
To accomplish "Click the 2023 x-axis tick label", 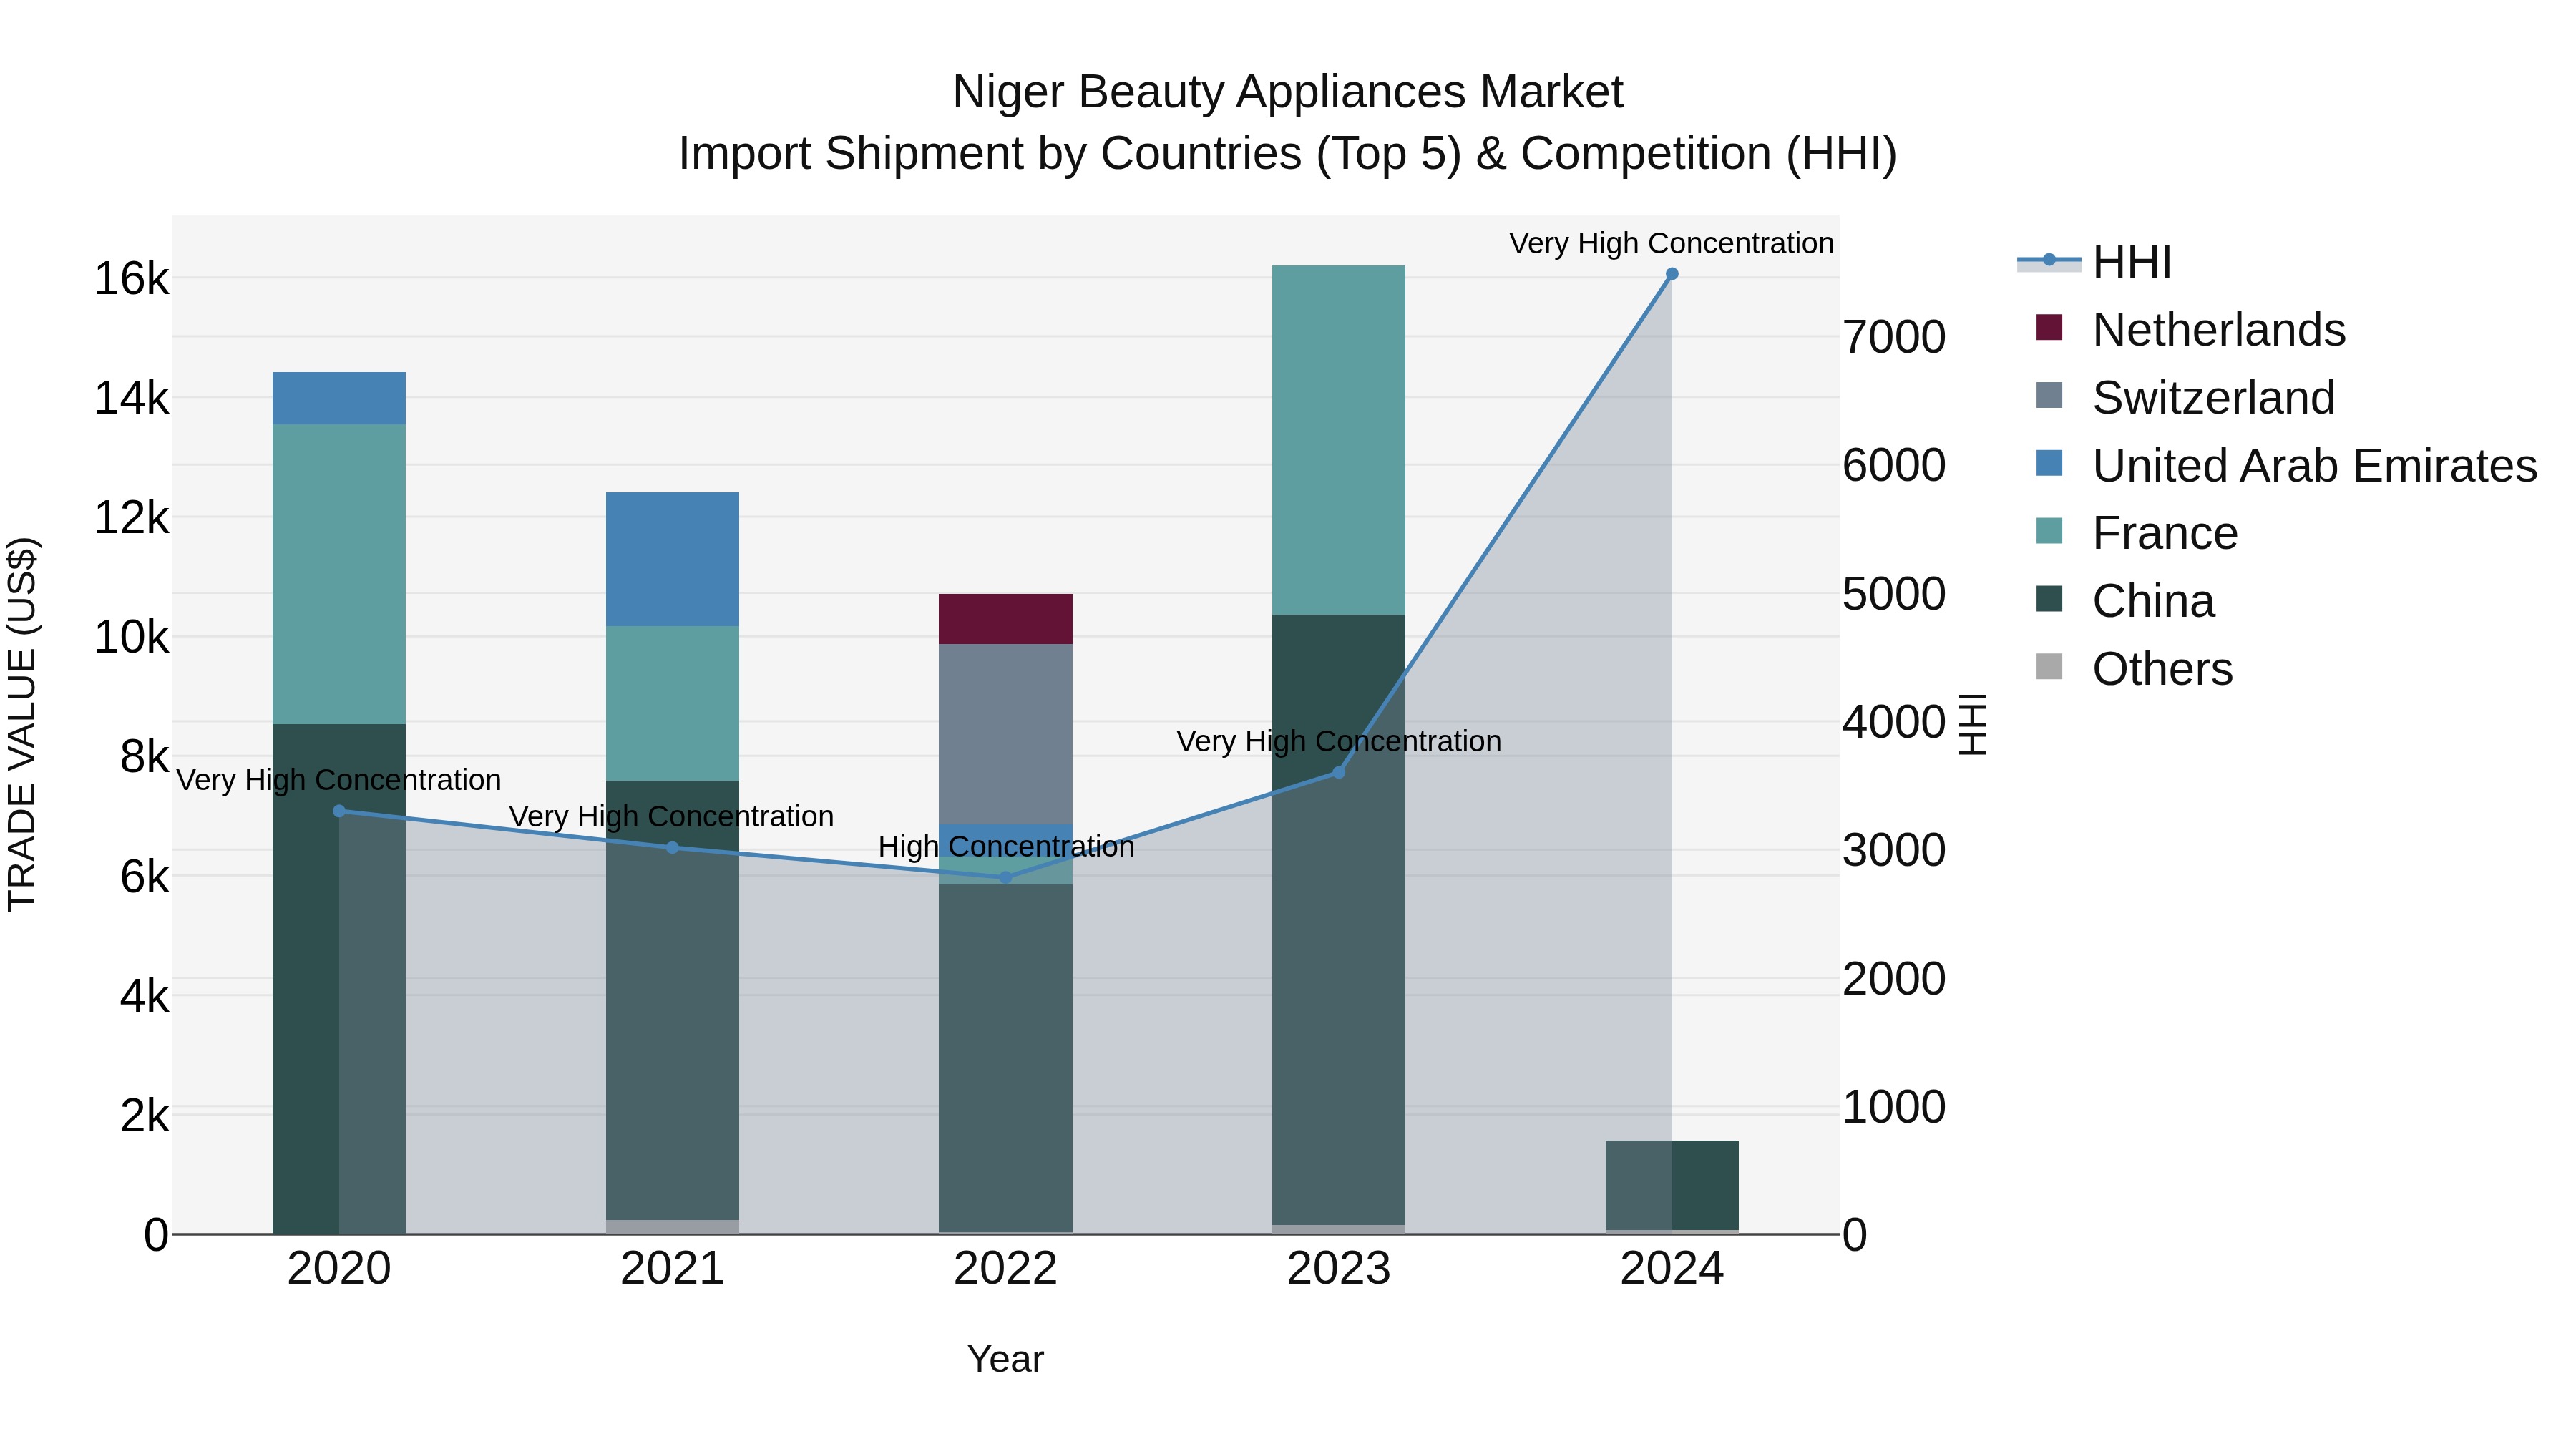I will tap(1339, 1269).
